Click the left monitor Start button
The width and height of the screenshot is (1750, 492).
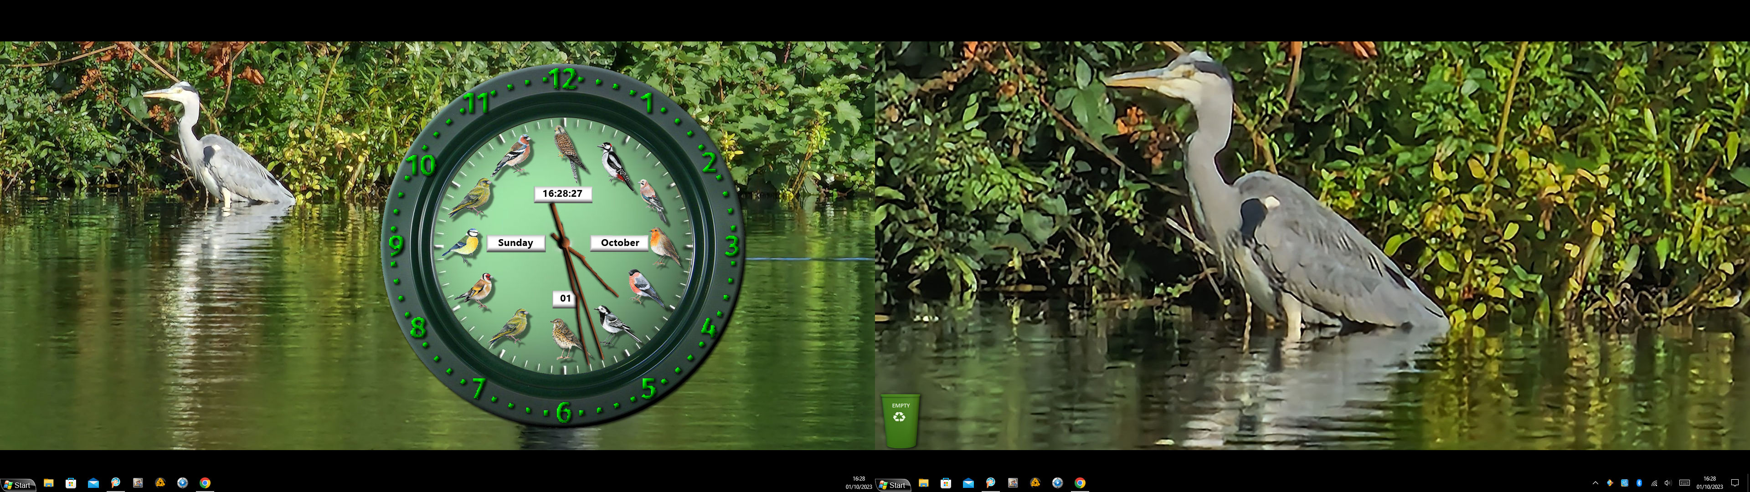(x=18, y=485)
